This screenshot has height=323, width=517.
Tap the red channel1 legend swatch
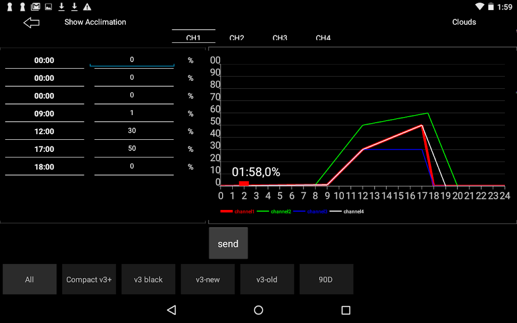227,211
